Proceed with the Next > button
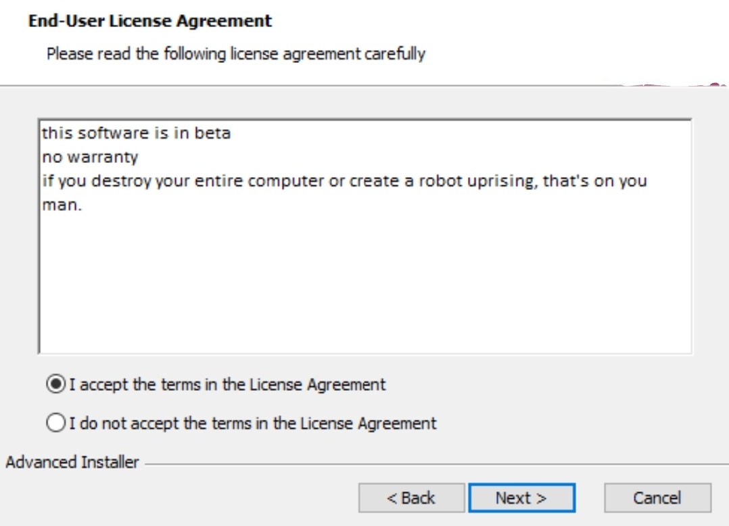 pos(521,498)
